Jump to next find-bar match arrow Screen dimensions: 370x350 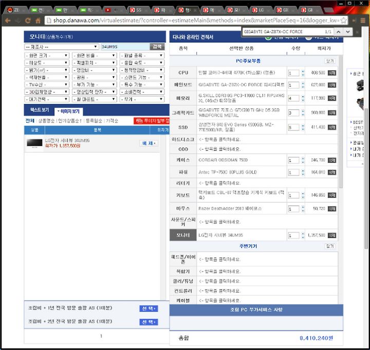[x=348, y=32]
